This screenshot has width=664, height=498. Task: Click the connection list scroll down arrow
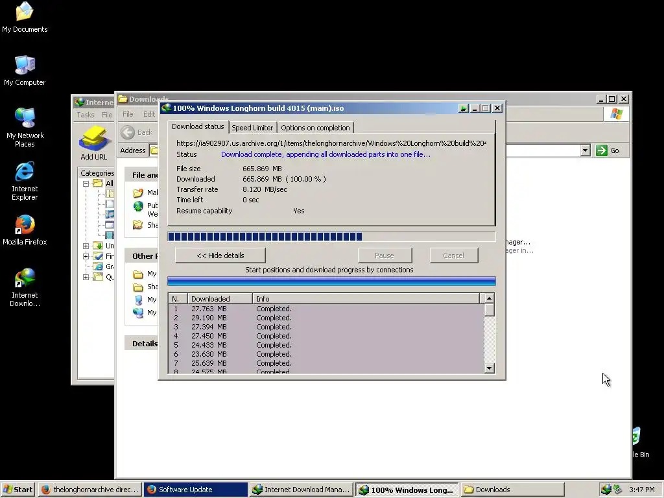[489, 368]
